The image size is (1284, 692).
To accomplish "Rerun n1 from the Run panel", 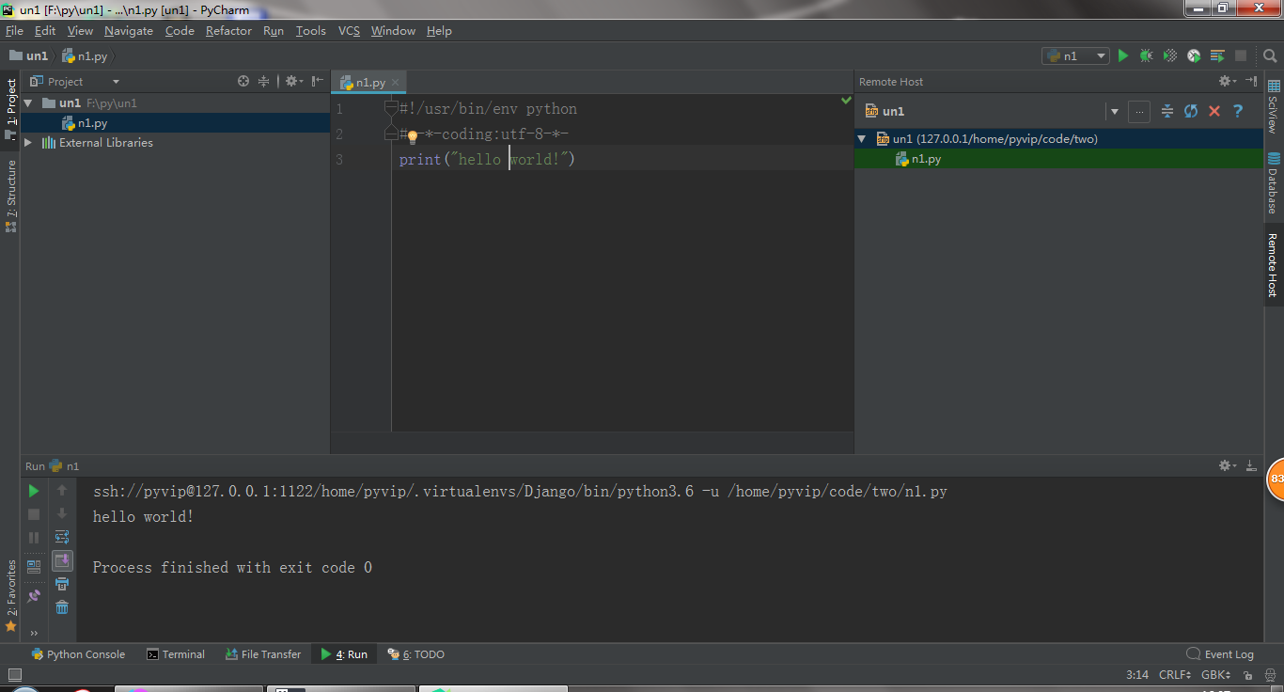I will [33, 490].
